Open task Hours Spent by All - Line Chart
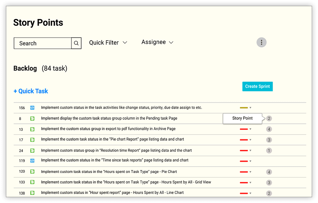This screenshot has height=203, width=318. click(112, 193)
